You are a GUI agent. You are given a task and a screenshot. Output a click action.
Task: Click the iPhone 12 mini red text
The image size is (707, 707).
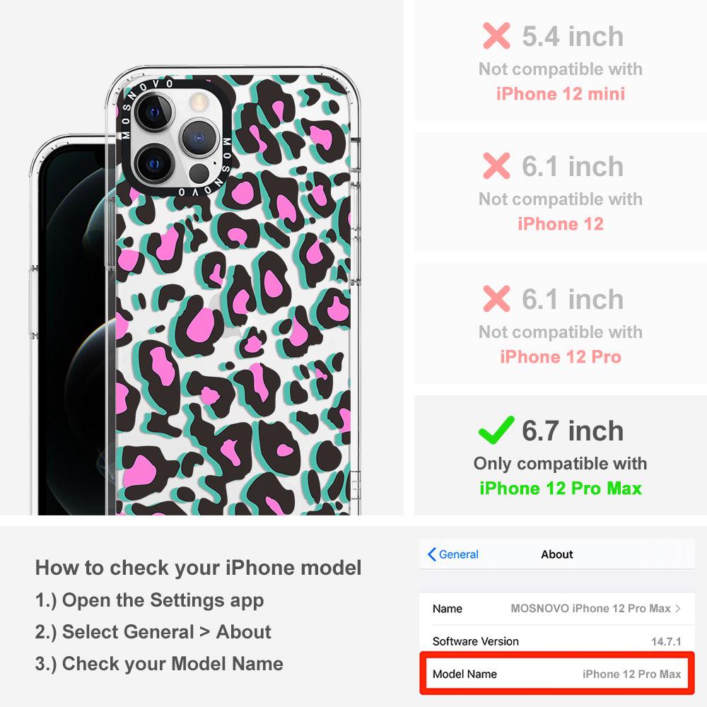coord(561,94)
